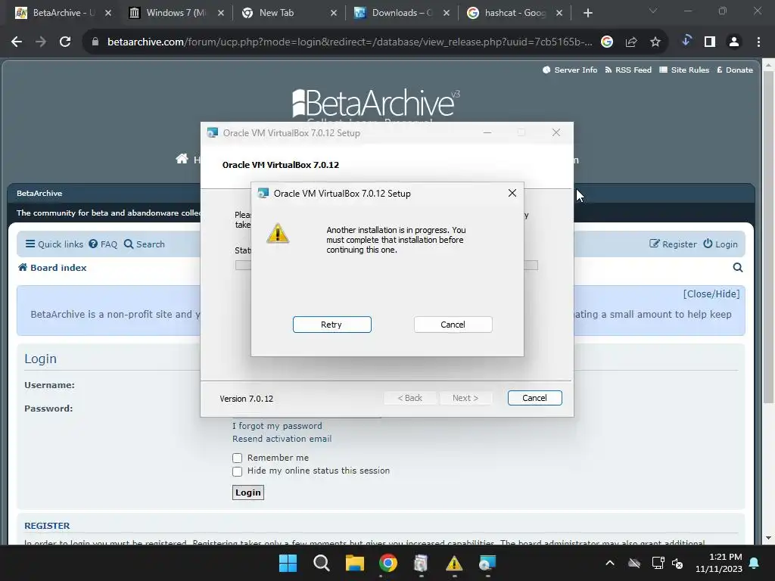Check Hide my online status this session
The width and height of the screenshot is (775, 581).
tap(237, 471)
